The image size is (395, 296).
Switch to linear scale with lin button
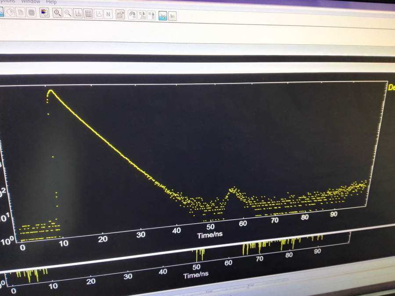point(172,16)
